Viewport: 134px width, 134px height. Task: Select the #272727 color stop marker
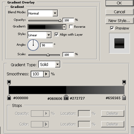tap(67, 97)
